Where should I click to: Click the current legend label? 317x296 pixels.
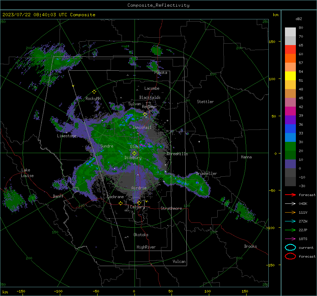pyautogui.click(x=306, y=248)
